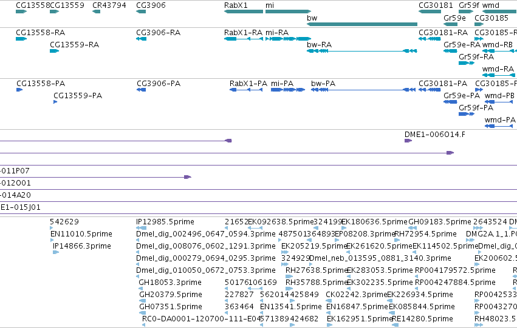
Task: Select the long bw gene bar
Action: pyautogui.click(x=362, y=24)
